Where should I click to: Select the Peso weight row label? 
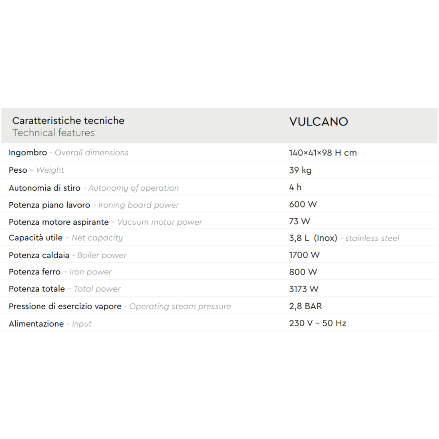coord(36,170)
